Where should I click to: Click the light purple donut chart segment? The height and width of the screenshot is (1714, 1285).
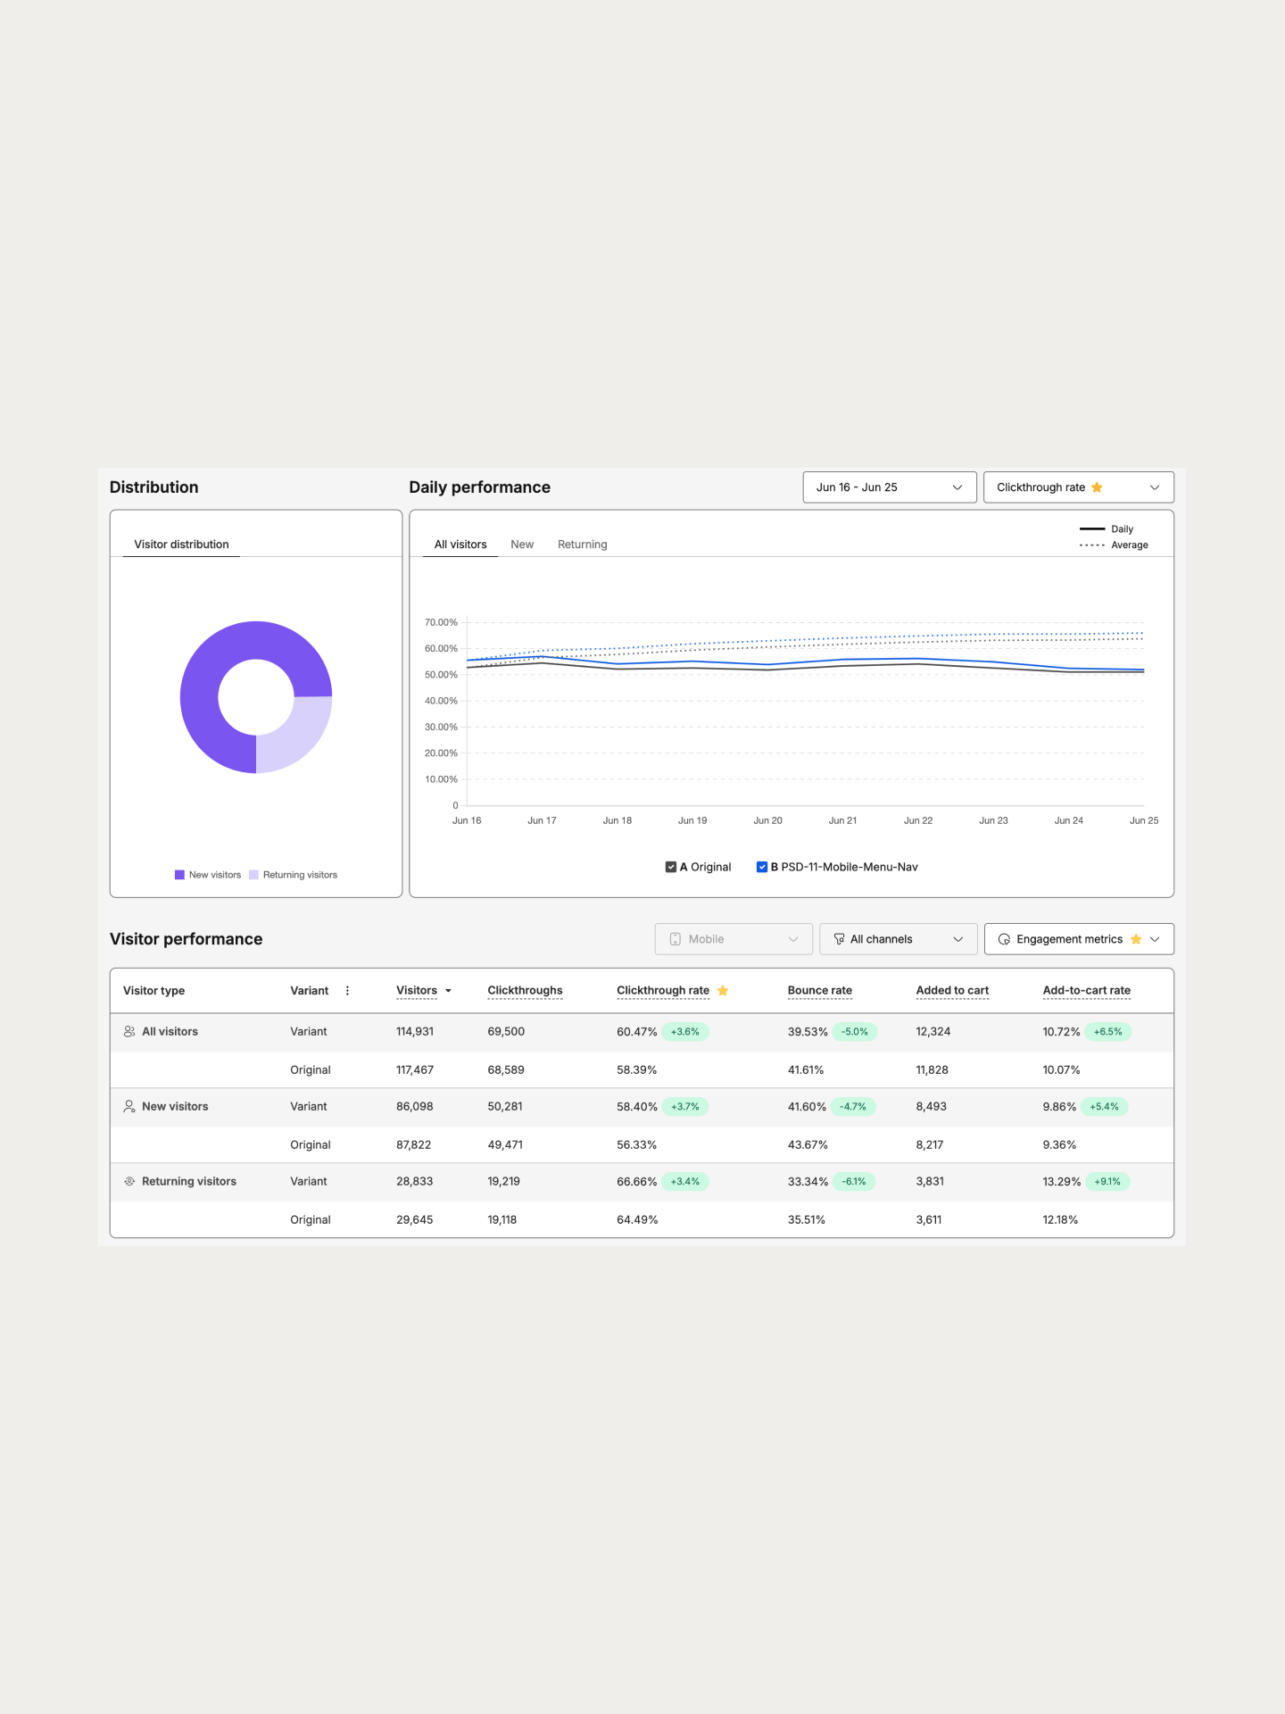pyautogui.click(x=299, y=736)
